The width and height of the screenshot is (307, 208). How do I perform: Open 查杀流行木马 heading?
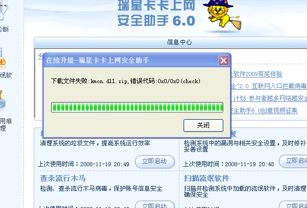coord(63,178)
